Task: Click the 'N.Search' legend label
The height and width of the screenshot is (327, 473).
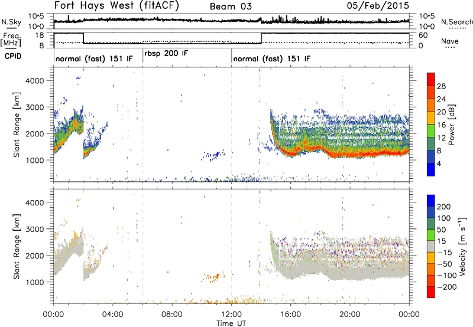Action: (x=456, y=22)
